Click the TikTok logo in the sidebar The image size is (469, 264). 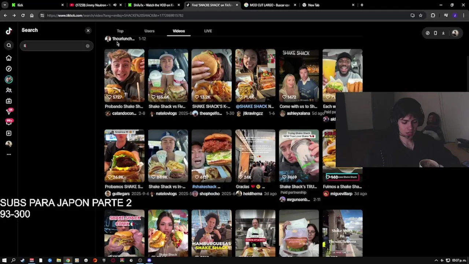pos(9,31)
